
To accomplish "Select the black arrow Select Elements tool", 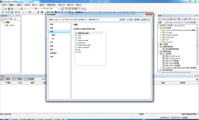I will [x=38, y=12].
